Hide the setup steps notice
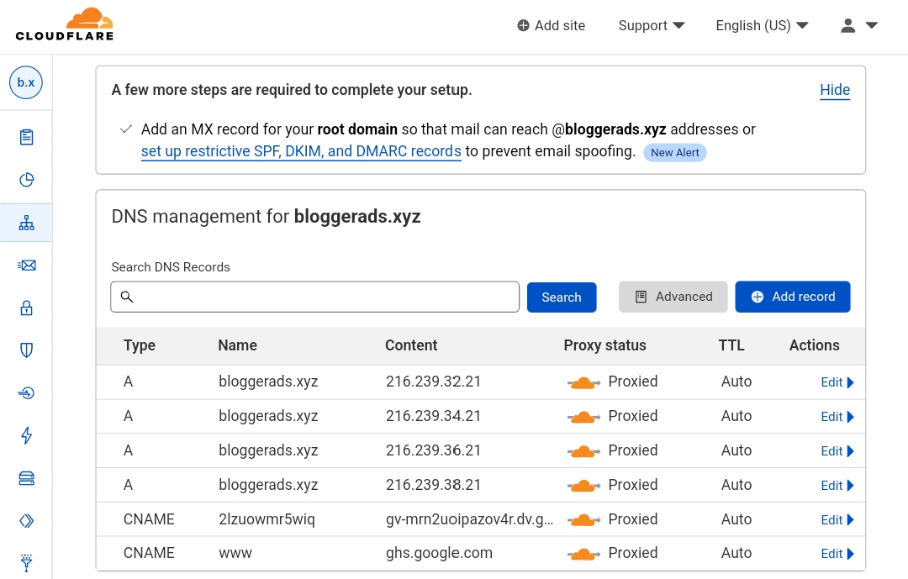The image size is (908, 579). click(x=835, y=90)
